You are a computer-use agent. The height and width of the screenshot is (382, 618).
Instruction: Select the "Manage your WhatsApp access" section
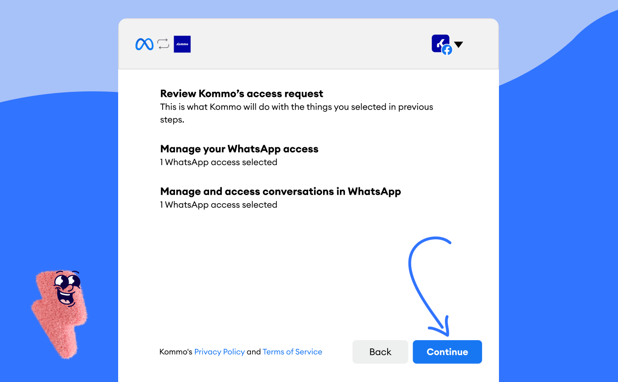239,149
